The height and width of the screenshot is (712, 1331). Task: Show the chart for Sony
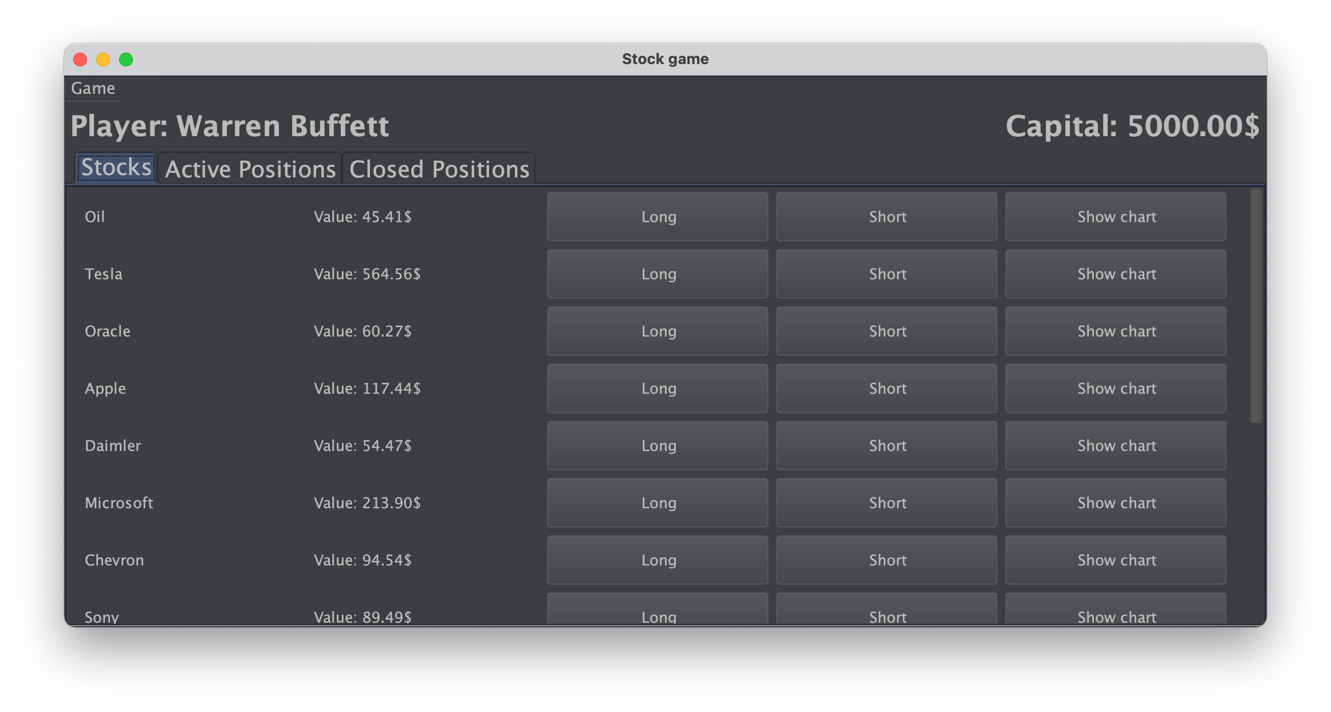tap(1116, 612)
